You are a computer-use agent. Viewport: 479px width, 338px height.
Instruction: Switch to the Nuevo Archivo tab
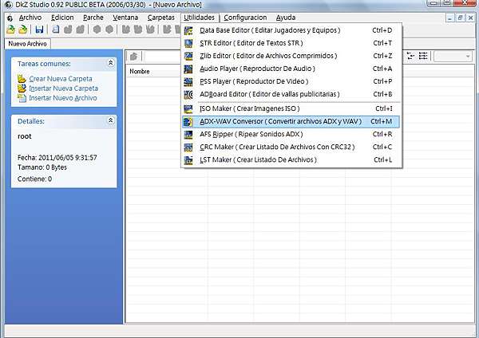[x=27, y=44]
